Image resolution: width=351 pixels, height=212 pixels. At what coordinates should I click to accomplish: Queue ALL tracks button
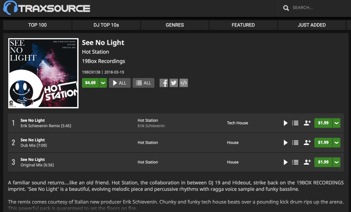click(x=144, y=83)
